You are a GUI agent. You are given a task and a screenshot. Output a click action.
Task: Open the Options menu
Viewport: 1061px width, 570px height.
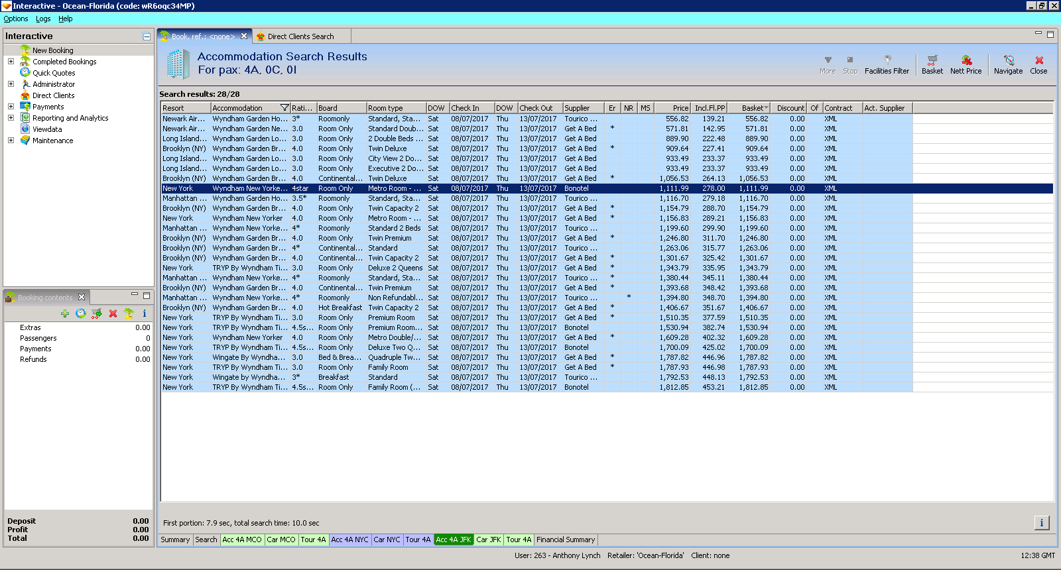coord(16,19)
